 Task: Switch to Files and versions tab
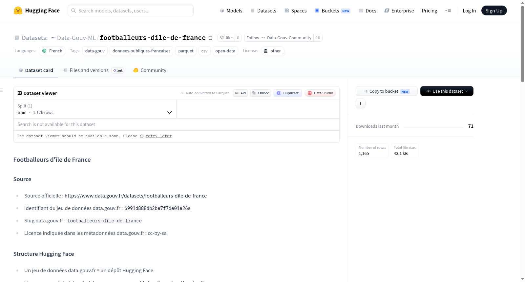pos(93,70)
